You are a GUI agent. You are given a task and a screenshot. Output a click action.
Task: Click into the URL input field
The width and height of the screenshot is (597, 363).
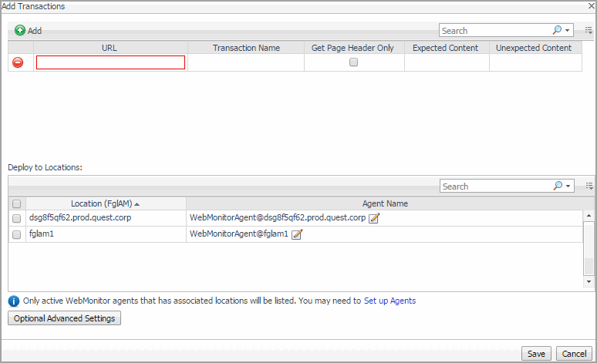[x=110, y=62]
